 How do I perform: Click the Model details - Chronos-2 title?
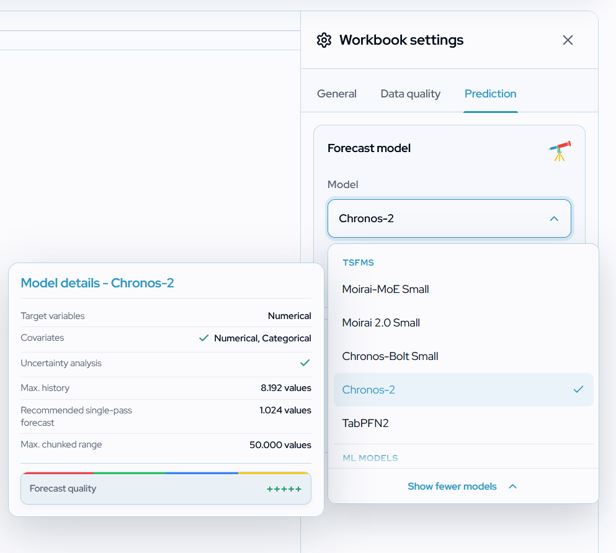click(x=97, y=283)
